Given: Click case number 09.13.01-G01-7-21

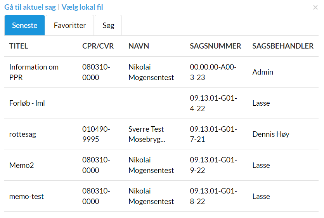Looking at the screenshot, I should 213,134.
